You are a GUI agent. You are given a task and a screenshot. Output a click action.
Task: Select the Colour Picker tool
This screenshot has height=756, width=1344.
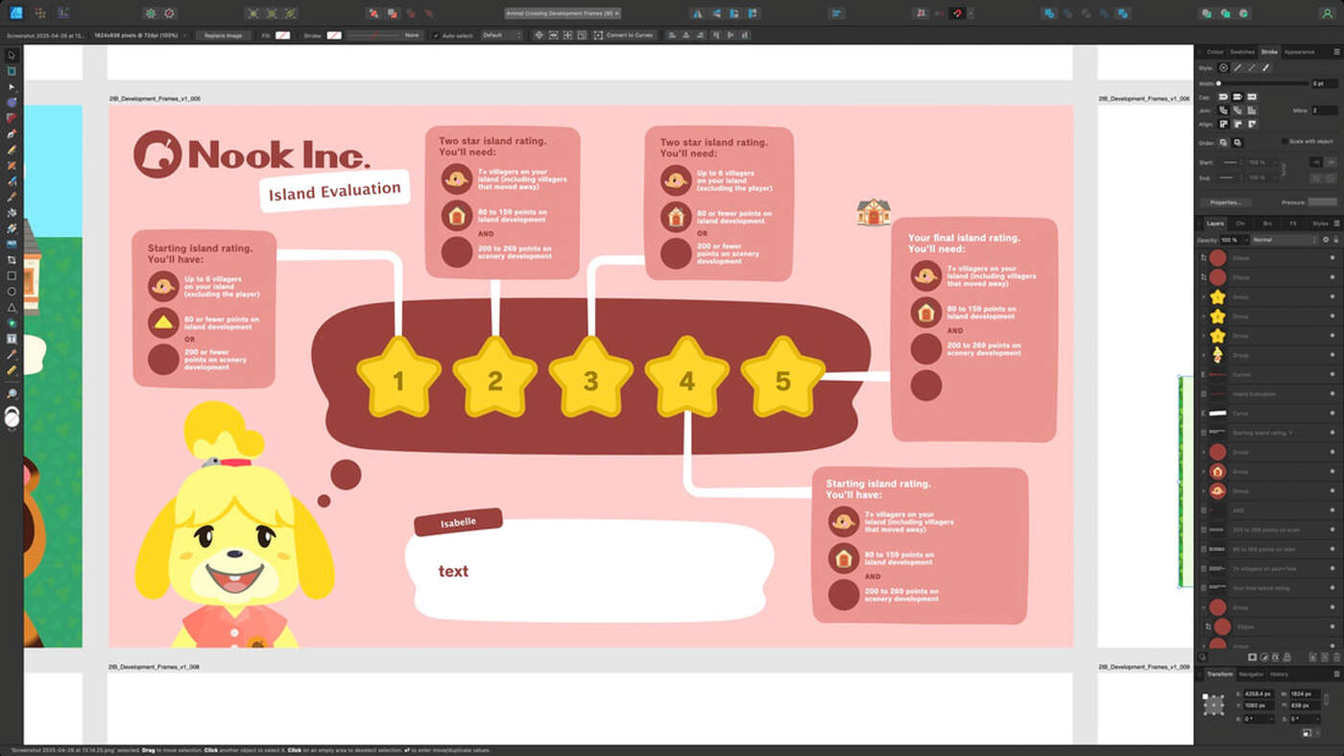(12, 354)
